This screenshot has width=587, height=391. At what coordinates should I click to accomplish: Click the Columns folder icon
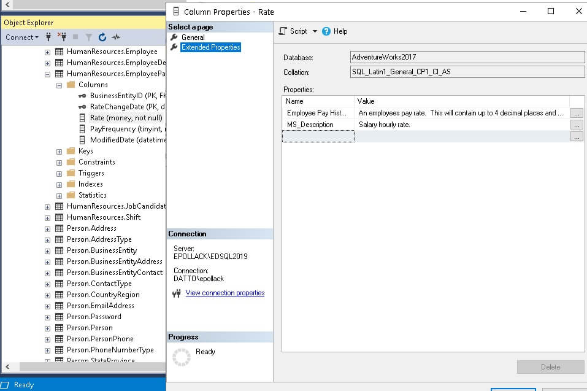click(x=70, y=85)
